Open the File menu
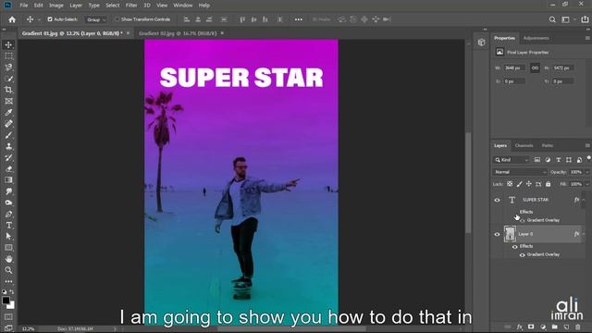 click(24, 6)
